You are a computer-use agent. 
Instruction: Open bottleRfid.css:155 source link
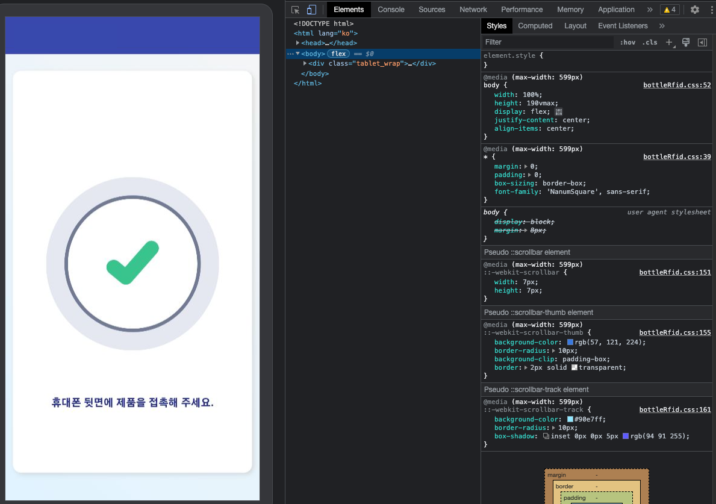[675, 333]
